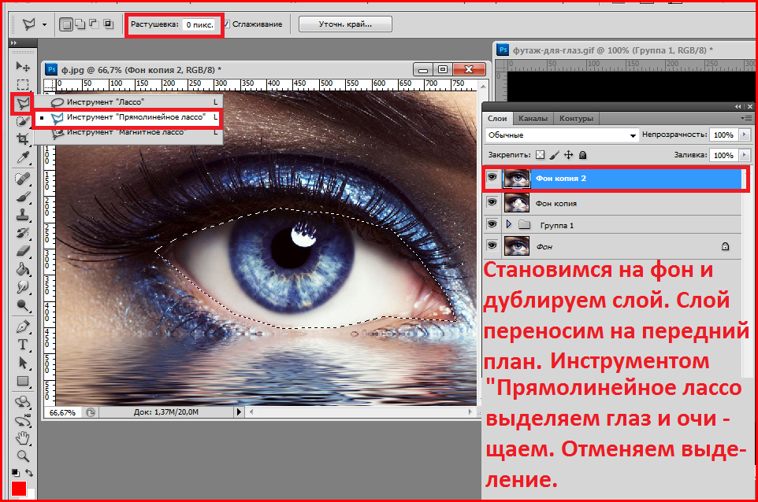The image size is (758, 502).
Task: Select the Paint Bucket tool
Action: pos(23,269)
